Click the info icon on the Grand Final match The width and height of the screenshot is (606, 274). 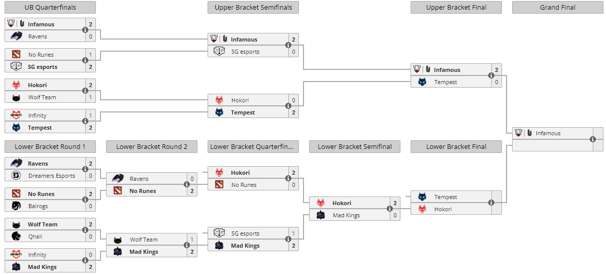tap(592, 139)
